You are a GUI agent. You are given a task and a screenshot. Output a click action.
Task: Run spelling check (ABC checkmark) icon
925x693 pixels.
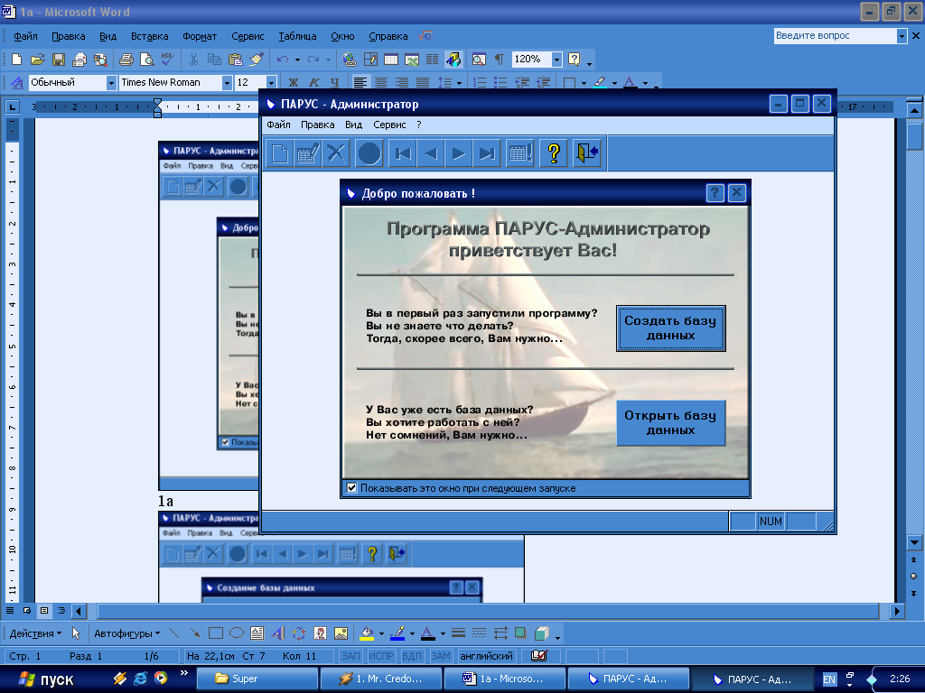coord(167,59)
